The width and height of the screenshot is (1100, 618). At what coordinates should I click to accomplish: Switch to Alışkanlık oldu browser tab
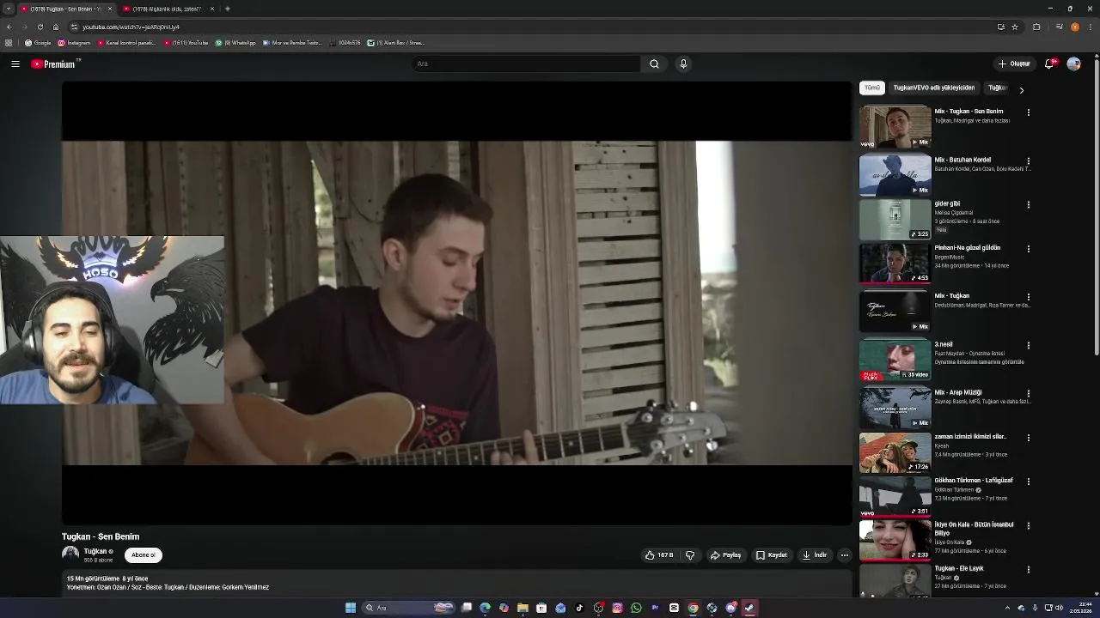pyautogui.click(x=168, y=9)
